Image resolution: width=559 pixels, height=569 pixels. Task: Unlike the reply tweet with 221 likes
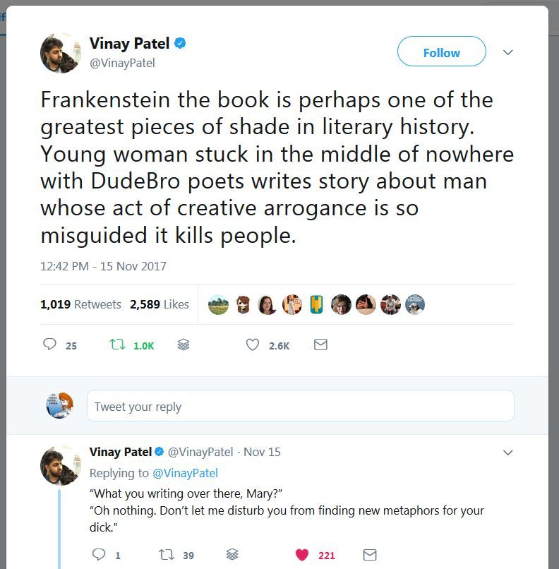[x=302, y=555]
